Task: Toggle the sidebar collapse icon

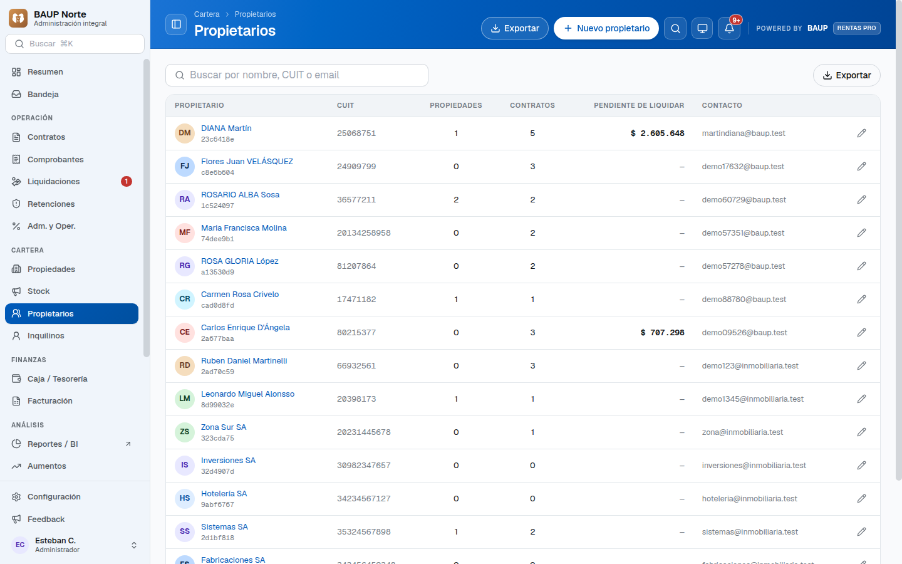Action: 176,24
